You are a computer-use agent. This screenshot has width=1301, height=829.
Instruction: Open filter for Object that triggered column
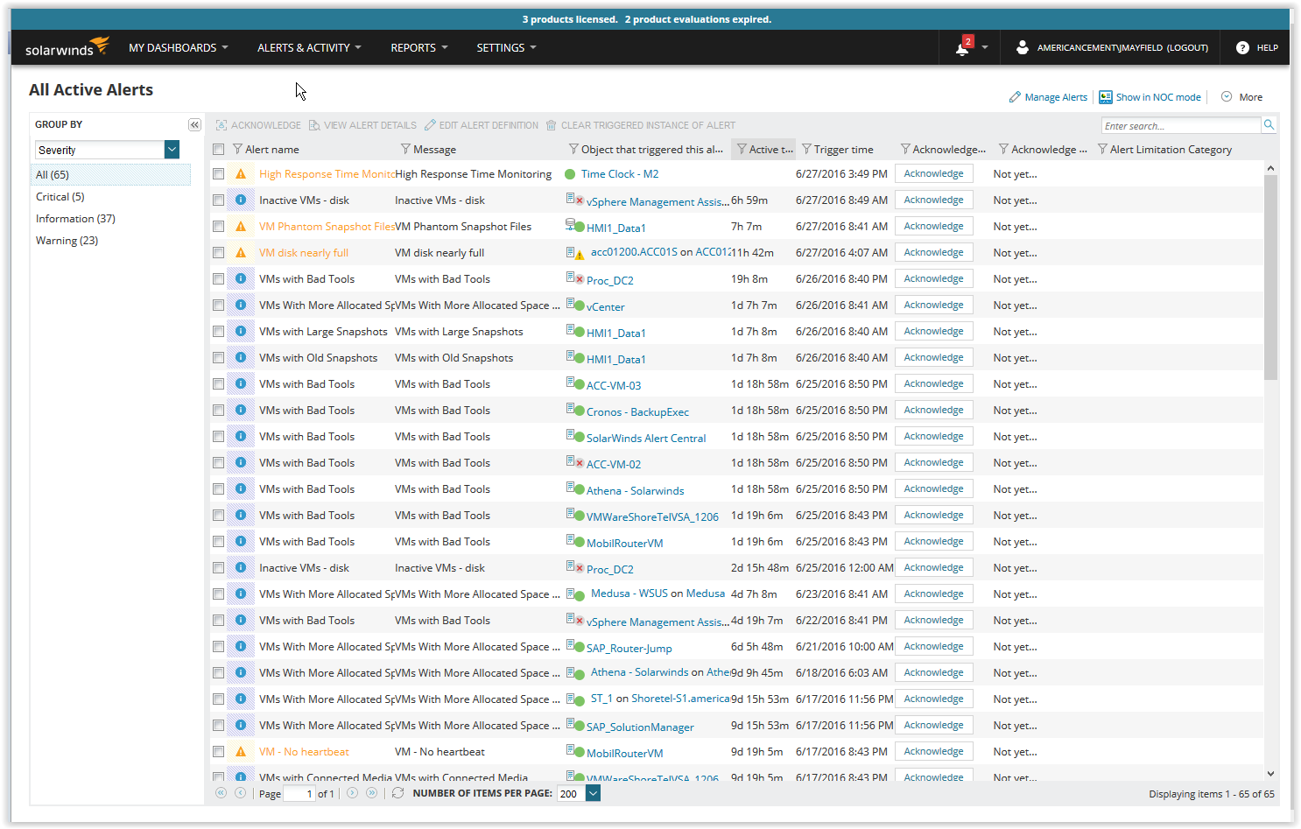tap(573, 149)
